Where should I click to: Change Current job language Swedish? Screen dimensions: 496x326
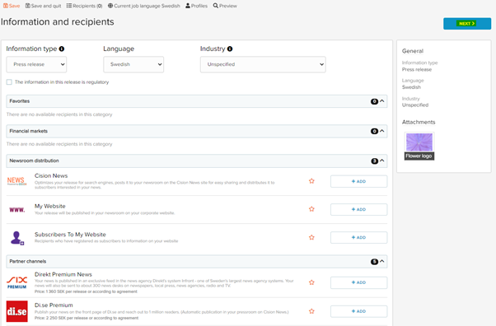point(144,6)
